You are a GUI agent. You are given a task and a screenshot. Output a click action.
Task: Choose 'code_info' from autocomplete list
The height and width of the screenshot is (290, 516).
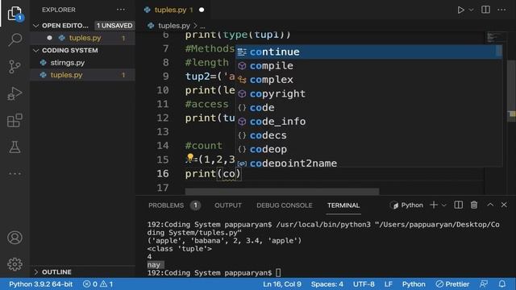coord(368,122)
